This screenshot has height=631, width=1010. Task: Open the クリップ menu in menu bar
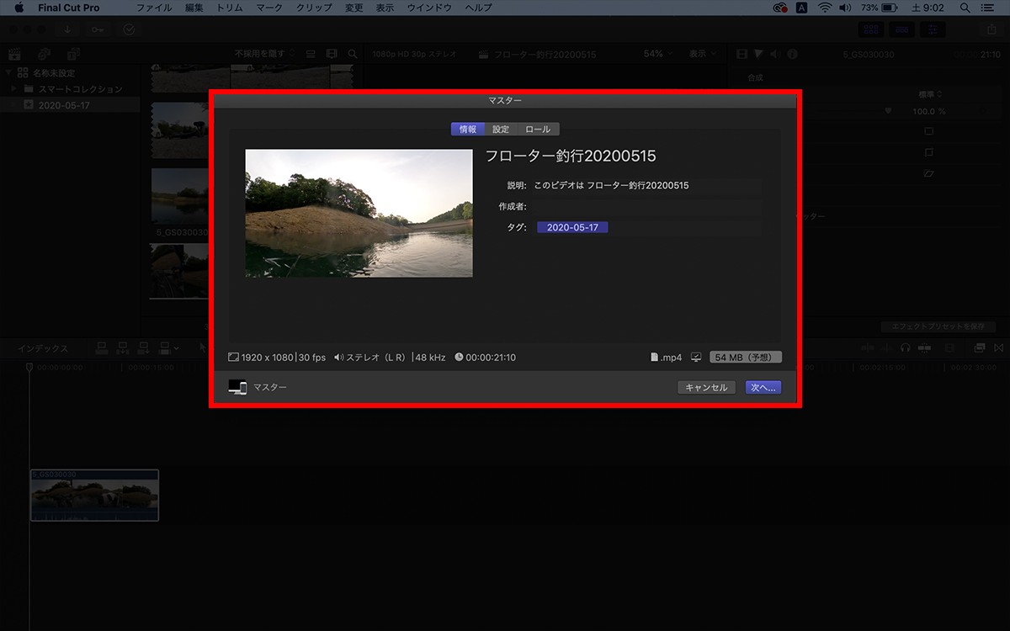click(314, 8)
